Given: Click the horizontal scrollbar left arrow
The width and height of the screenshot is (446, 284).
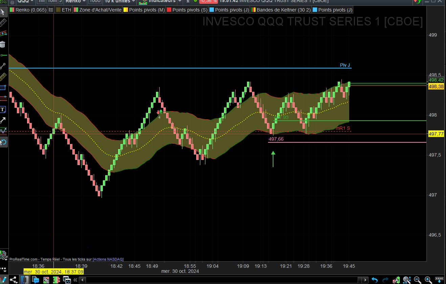Looking at the screenshot, I should tap(83, 280).
